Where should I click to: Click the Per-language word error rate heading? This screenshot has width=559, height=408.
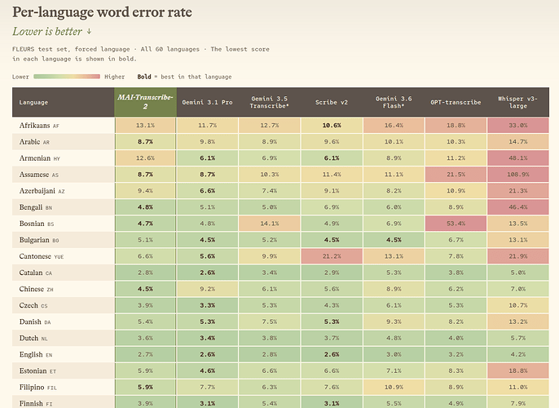(x=103, y=12)
